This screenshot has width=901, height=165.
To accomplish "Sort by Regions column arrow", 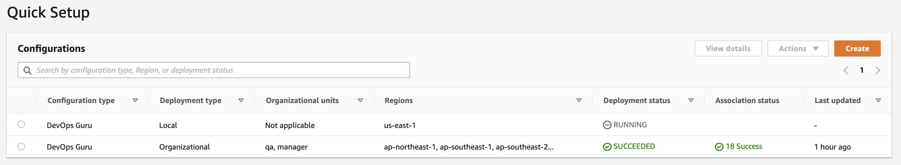I will pyautogui.click(x=579, y=101).
